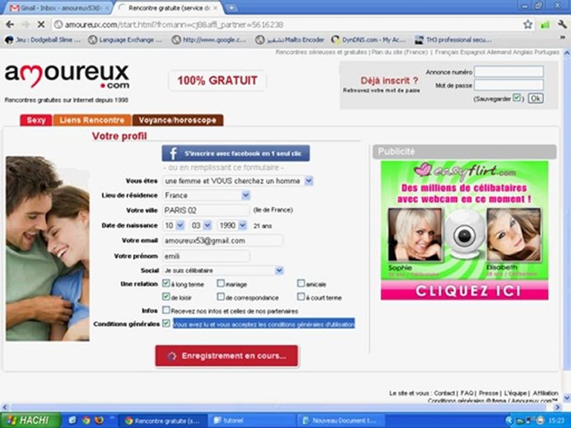Image resolution: width=571 pixels, height=428 pixels.
Task: Open the Affiliation footer link
Action: (x=545, y=393)
